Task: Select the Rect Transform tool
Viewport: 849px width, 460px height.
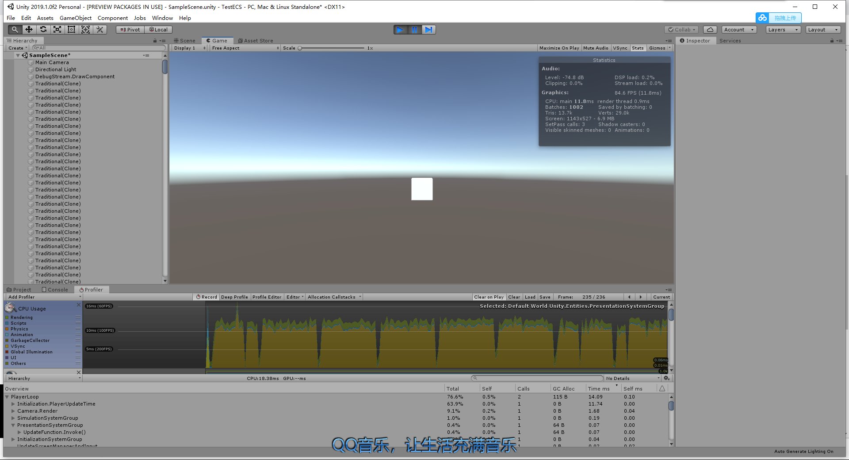Action: tap(71, 30)
